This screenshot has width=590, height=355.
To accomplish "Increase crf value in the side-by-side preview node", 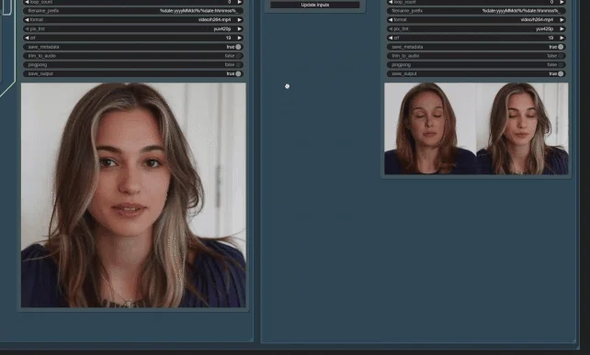I will (562, 38).
